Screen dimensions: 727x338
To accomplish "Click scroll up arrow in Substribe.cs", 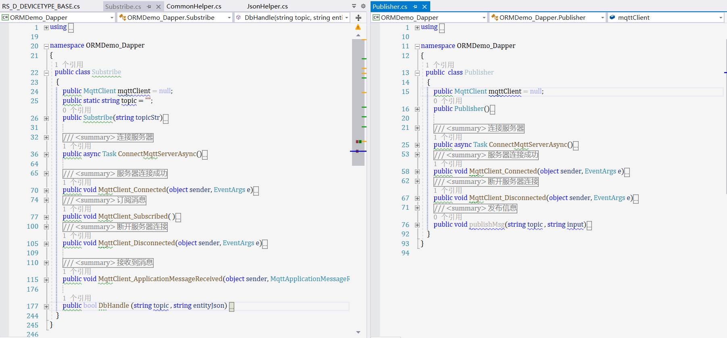I will 358,35.
